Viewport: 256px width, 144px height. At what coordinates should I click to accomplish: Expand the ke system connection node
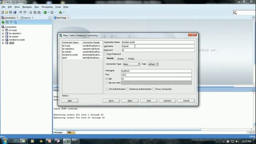tap(3, 36)
